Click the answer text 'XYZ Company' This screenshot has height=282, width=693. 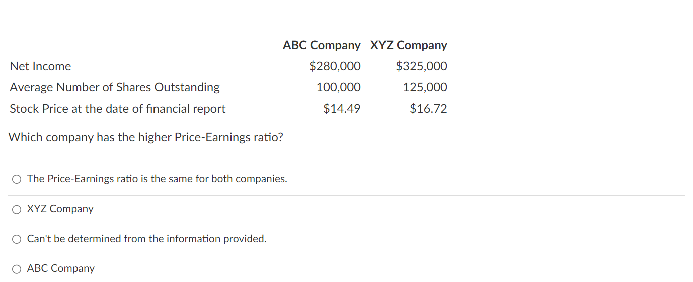pos(60,209)
